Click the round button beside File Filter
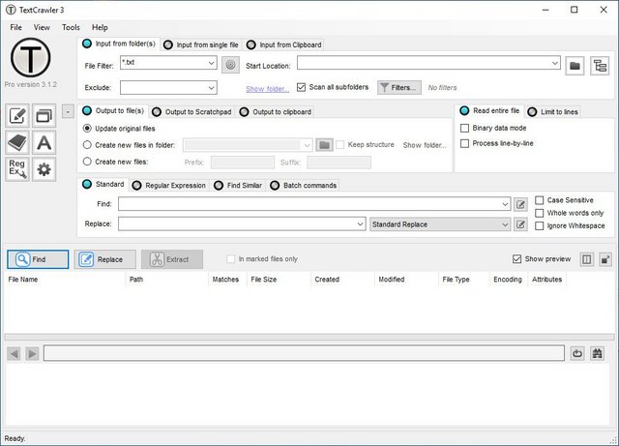Image resolution: width=619 pixels, height=446 pixels. (230, 65)
